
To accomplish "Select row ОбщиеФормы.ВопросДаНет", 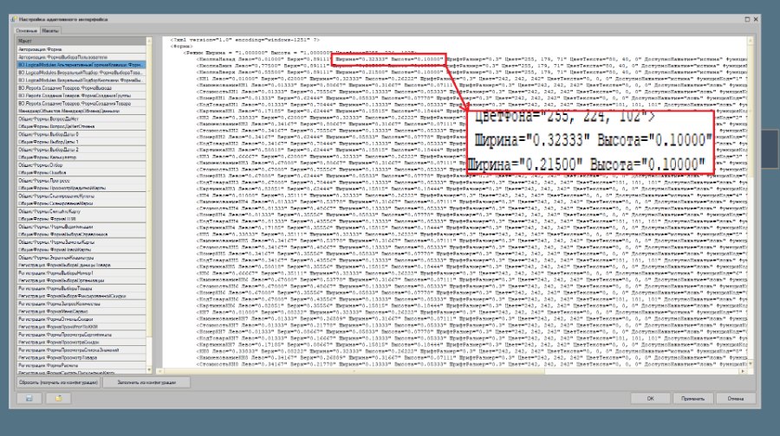I will click(81, 119).
